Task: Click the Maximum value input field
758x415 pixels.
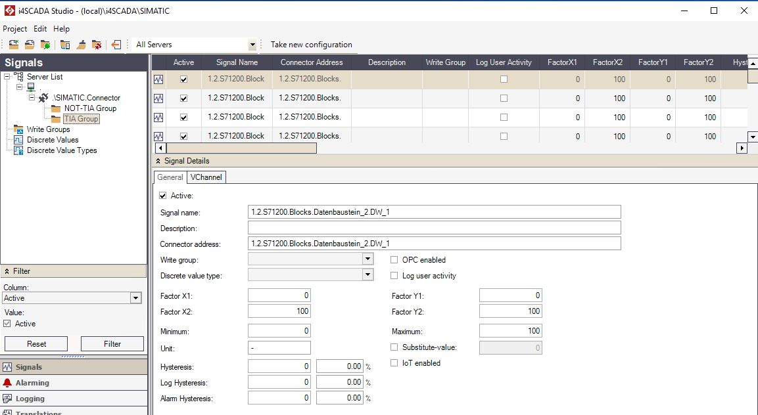Action: pos(511,331)
